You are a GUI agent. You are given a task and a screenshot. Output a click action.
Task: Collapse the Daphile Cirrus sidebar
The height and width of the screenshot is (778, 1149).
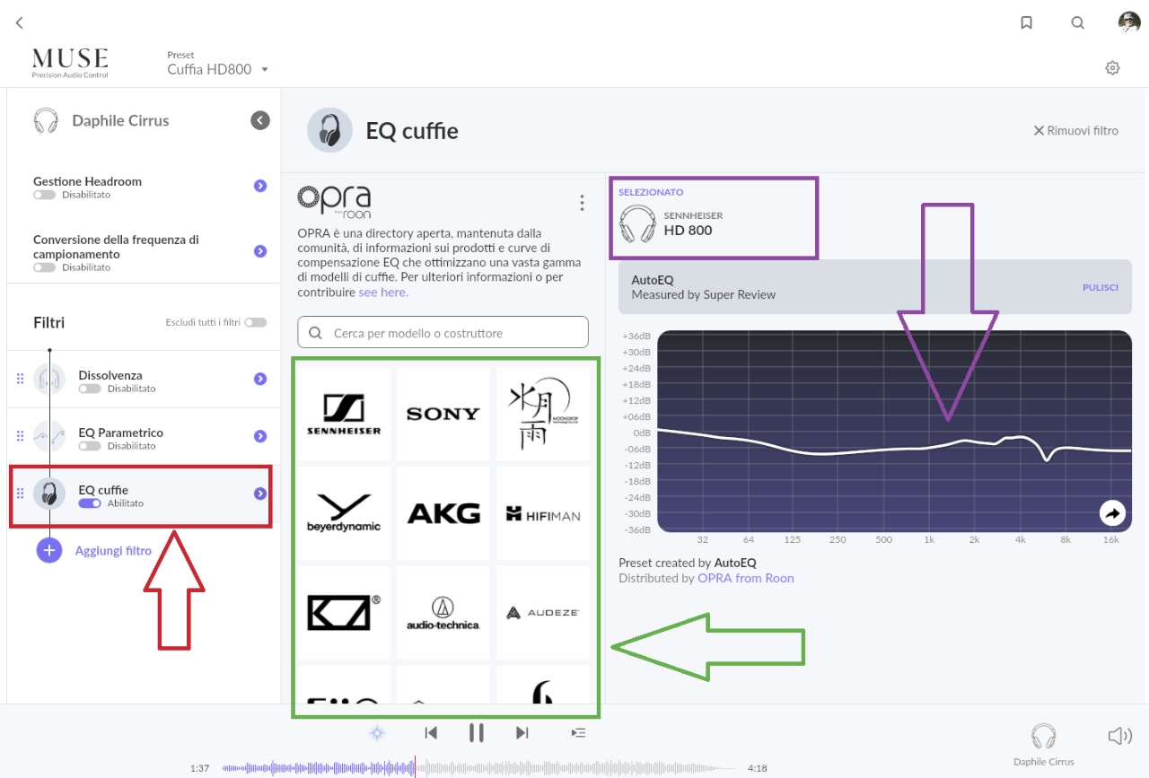(x=260, y=120)
